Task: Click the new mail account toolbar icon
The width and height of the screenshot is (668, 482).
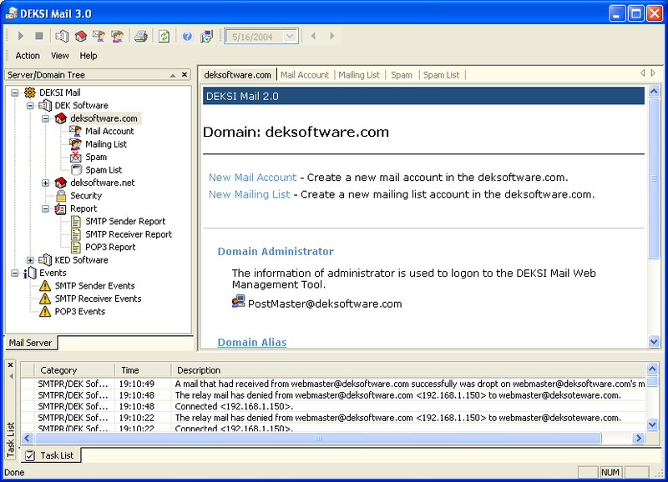Action: (x=99, y=36)
